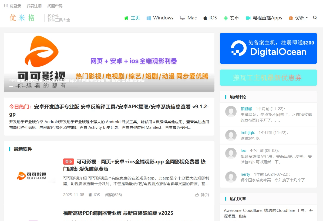
Task: Click the 搬瓦工主机最新优惠券 coupon button
Action: point(268,78)
